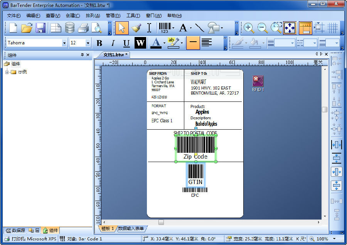The width and height of the screenshot is (347, 245).
Task: Open the Tahoma font name dropdown
Action: [x=64, y=43]
